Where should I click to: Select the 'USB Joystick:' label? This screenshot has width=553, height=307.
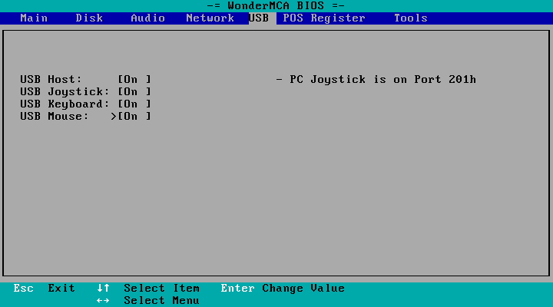[x=65, y=91]
